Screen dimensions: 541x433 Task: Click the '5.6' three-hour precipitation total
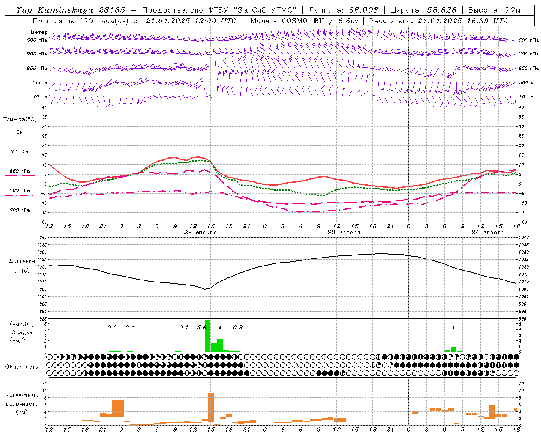tap(202, 327)
